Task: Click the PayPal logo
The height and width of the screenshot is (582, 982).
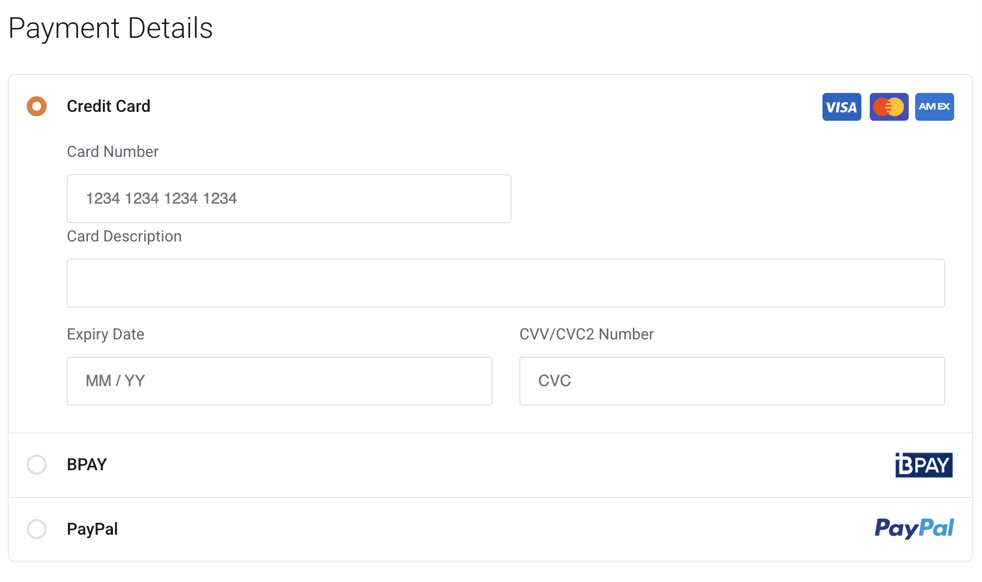Action: click(x=914, y=528)
